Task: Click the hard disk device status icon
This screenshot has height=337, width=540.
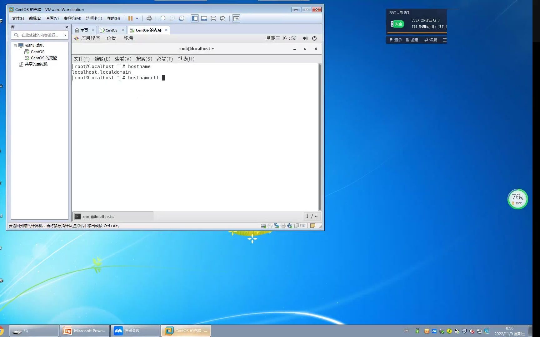Action: 263,226
